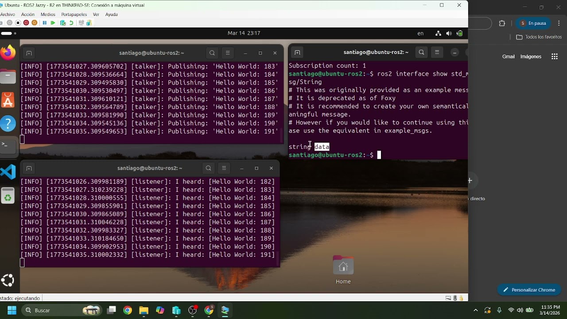This screenshot has width=567, height=319.
Task: Open Task View from Windows taskbar
Action: (x=112, y=310)
